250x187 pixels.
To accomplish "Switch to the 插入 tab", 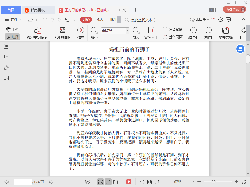I will 100,20.
